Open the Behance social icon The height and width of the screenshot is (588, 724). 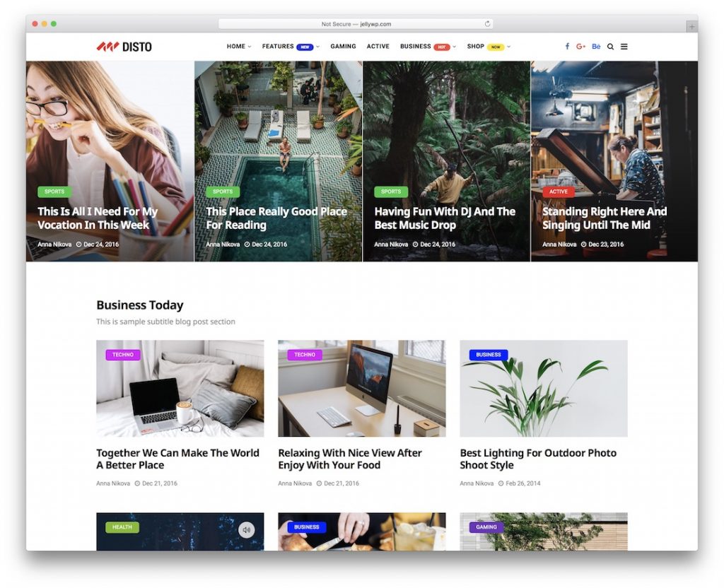[596, 46]
